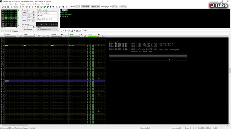Check the Change all checkbox
The height and width of the screenshot is (129, 231).
[x=11, y=31]
